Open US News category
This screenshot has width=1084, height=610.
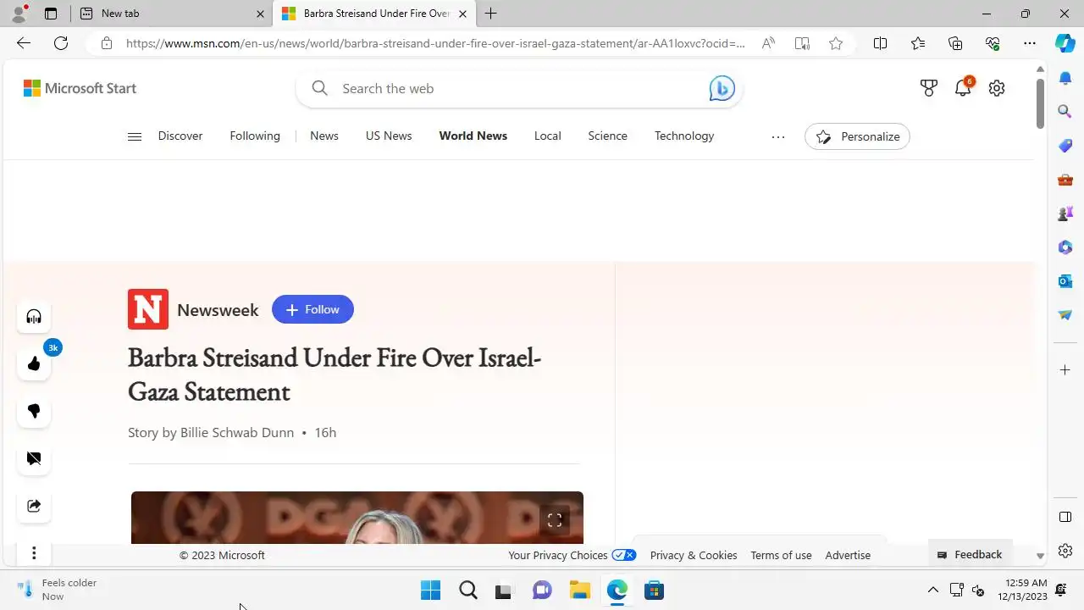389,136
